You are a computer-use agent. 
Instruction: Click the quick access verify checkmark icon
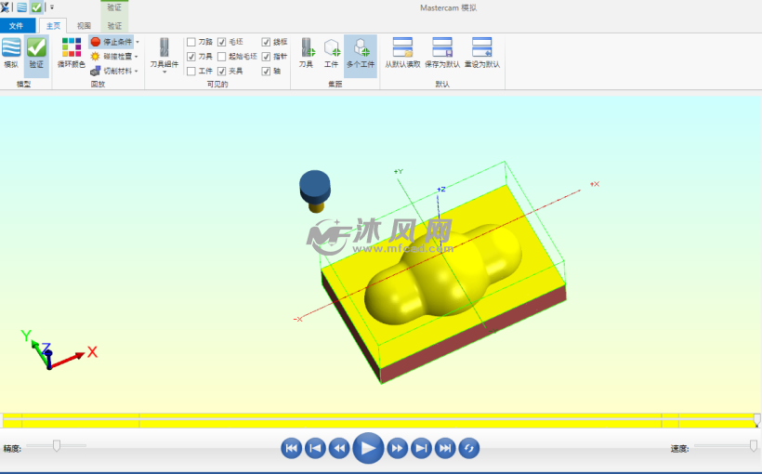(36, 7)
